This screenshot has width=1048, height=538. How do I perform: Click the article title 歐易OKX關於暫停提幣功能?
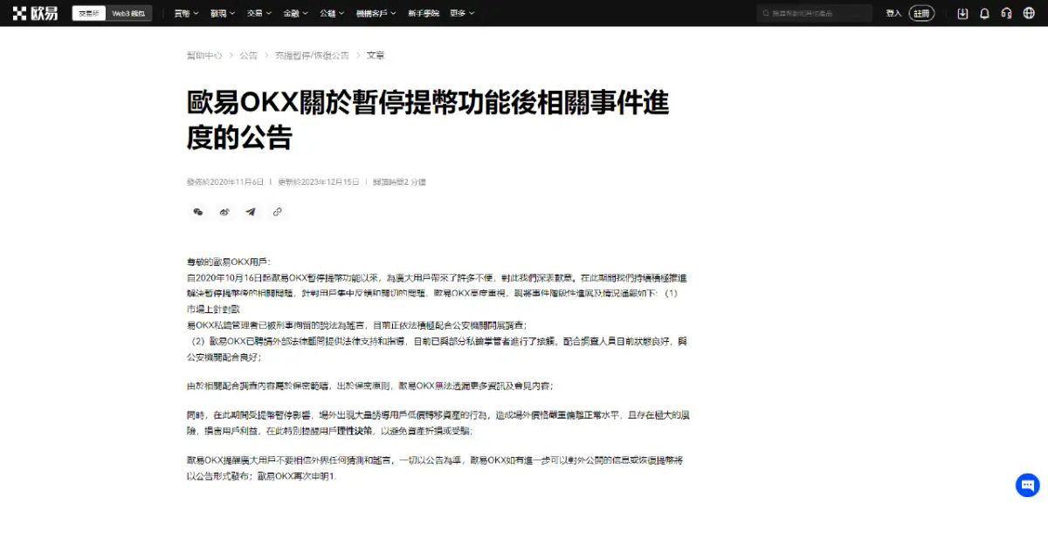coord(428,119)
